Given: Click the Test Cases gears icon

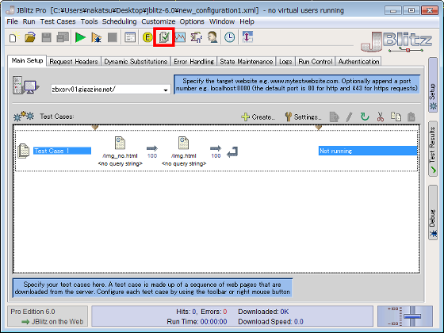Looking at the screenshot, I should 24,116.
